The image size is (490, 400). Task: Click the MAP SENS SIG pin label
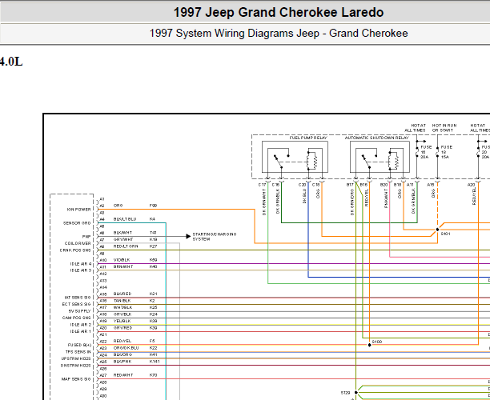tap(76, 379)
